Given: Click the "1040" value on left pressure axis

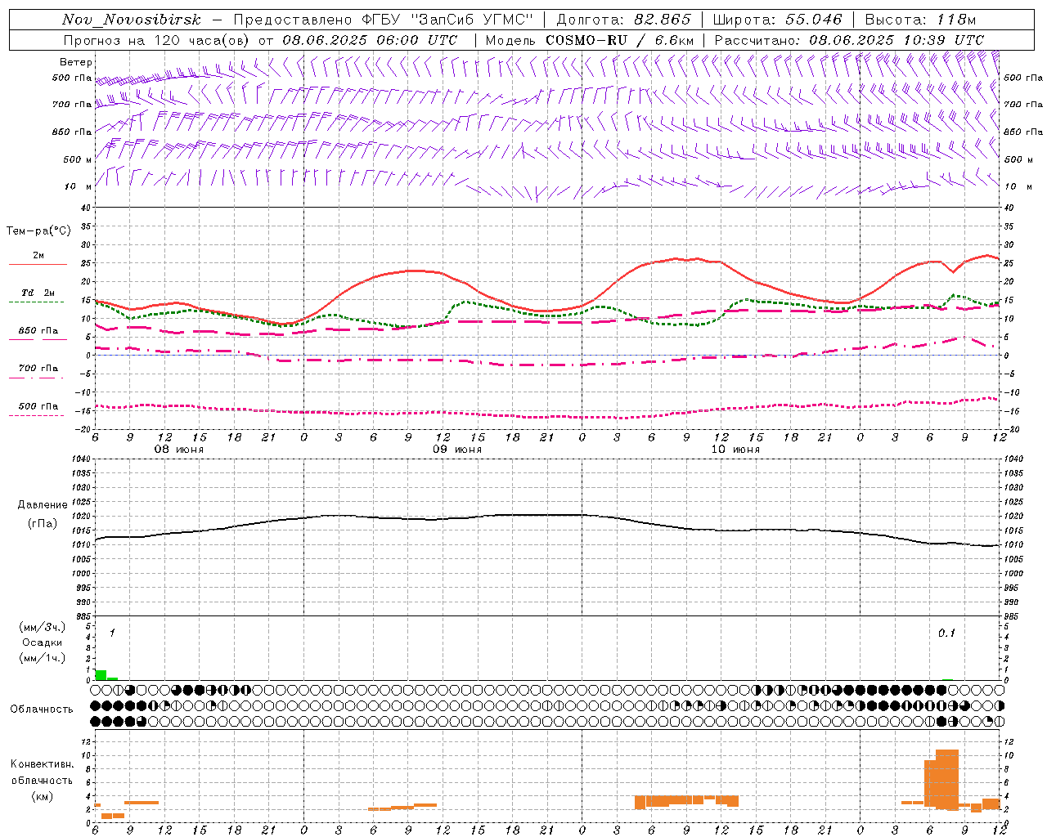Looking at the screenshot, I should point(83,459).
